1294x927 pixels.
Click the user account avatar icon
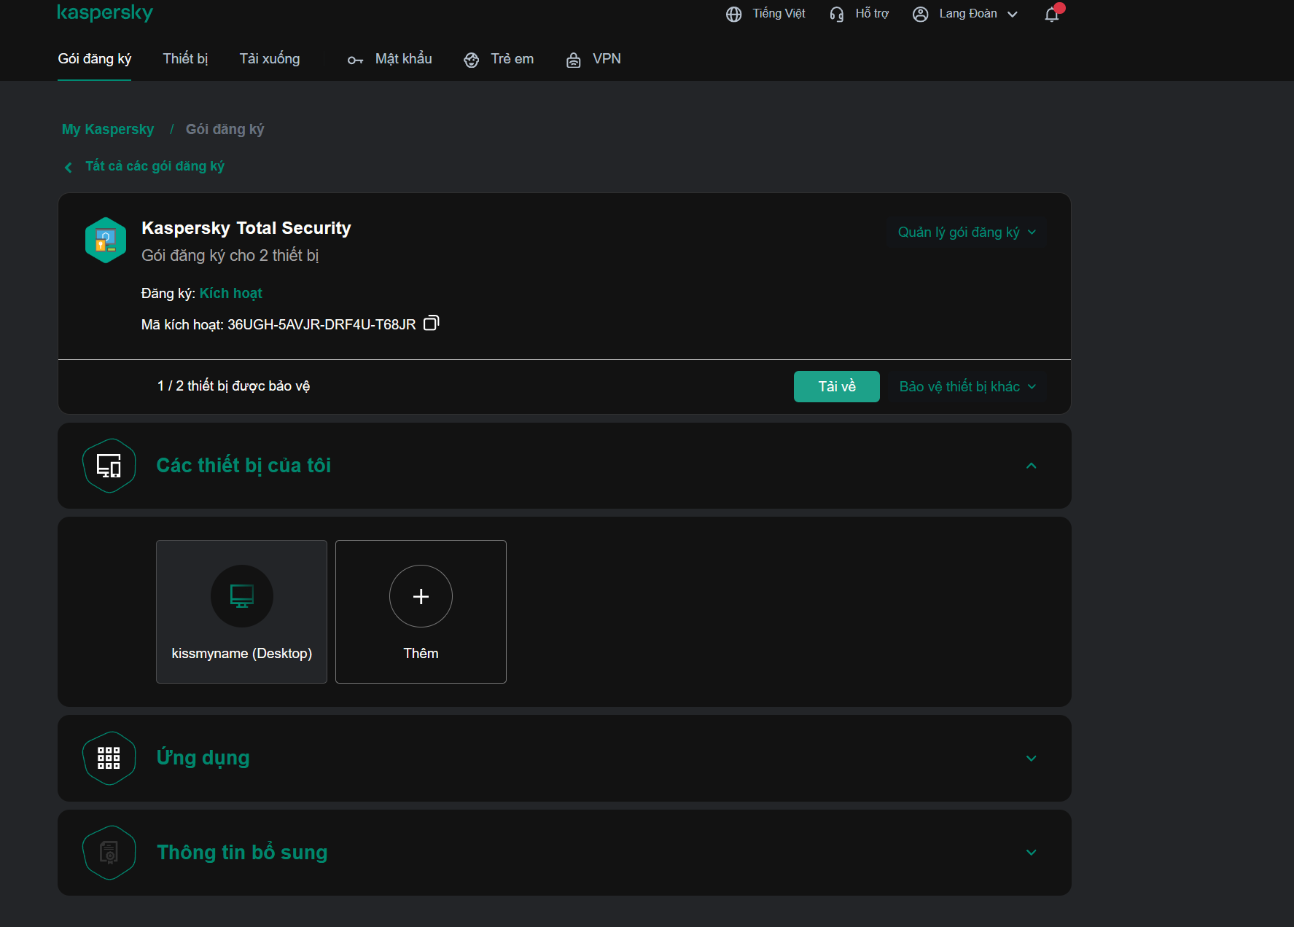[920, 15]
